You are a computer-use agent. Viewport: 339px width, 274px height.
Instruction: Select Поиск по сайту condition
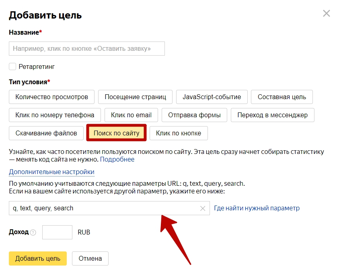coord(116,133)
